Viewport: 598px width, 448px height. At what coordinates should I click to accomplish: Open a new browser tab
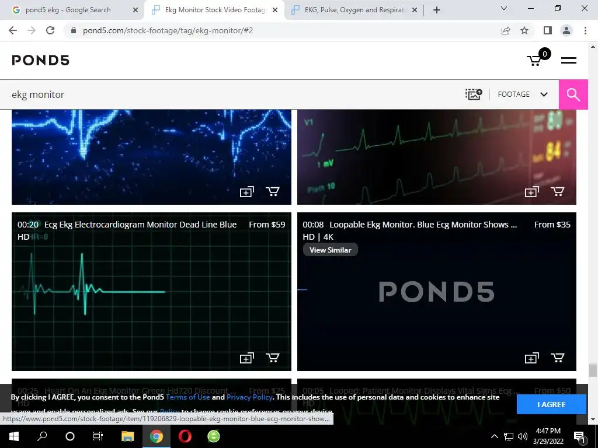pyautogui.click(x=437, y=10)
